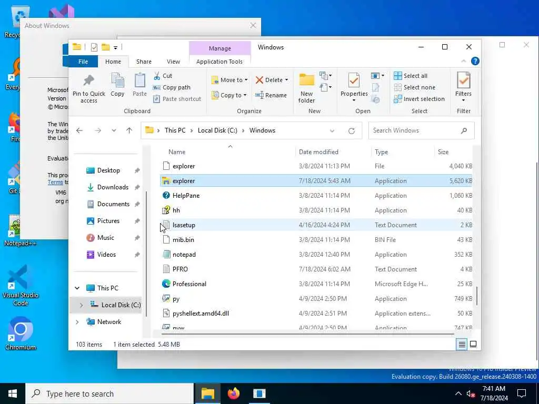
Task: Click the Terms link in About Windows
Action: [x=55, y=183]
